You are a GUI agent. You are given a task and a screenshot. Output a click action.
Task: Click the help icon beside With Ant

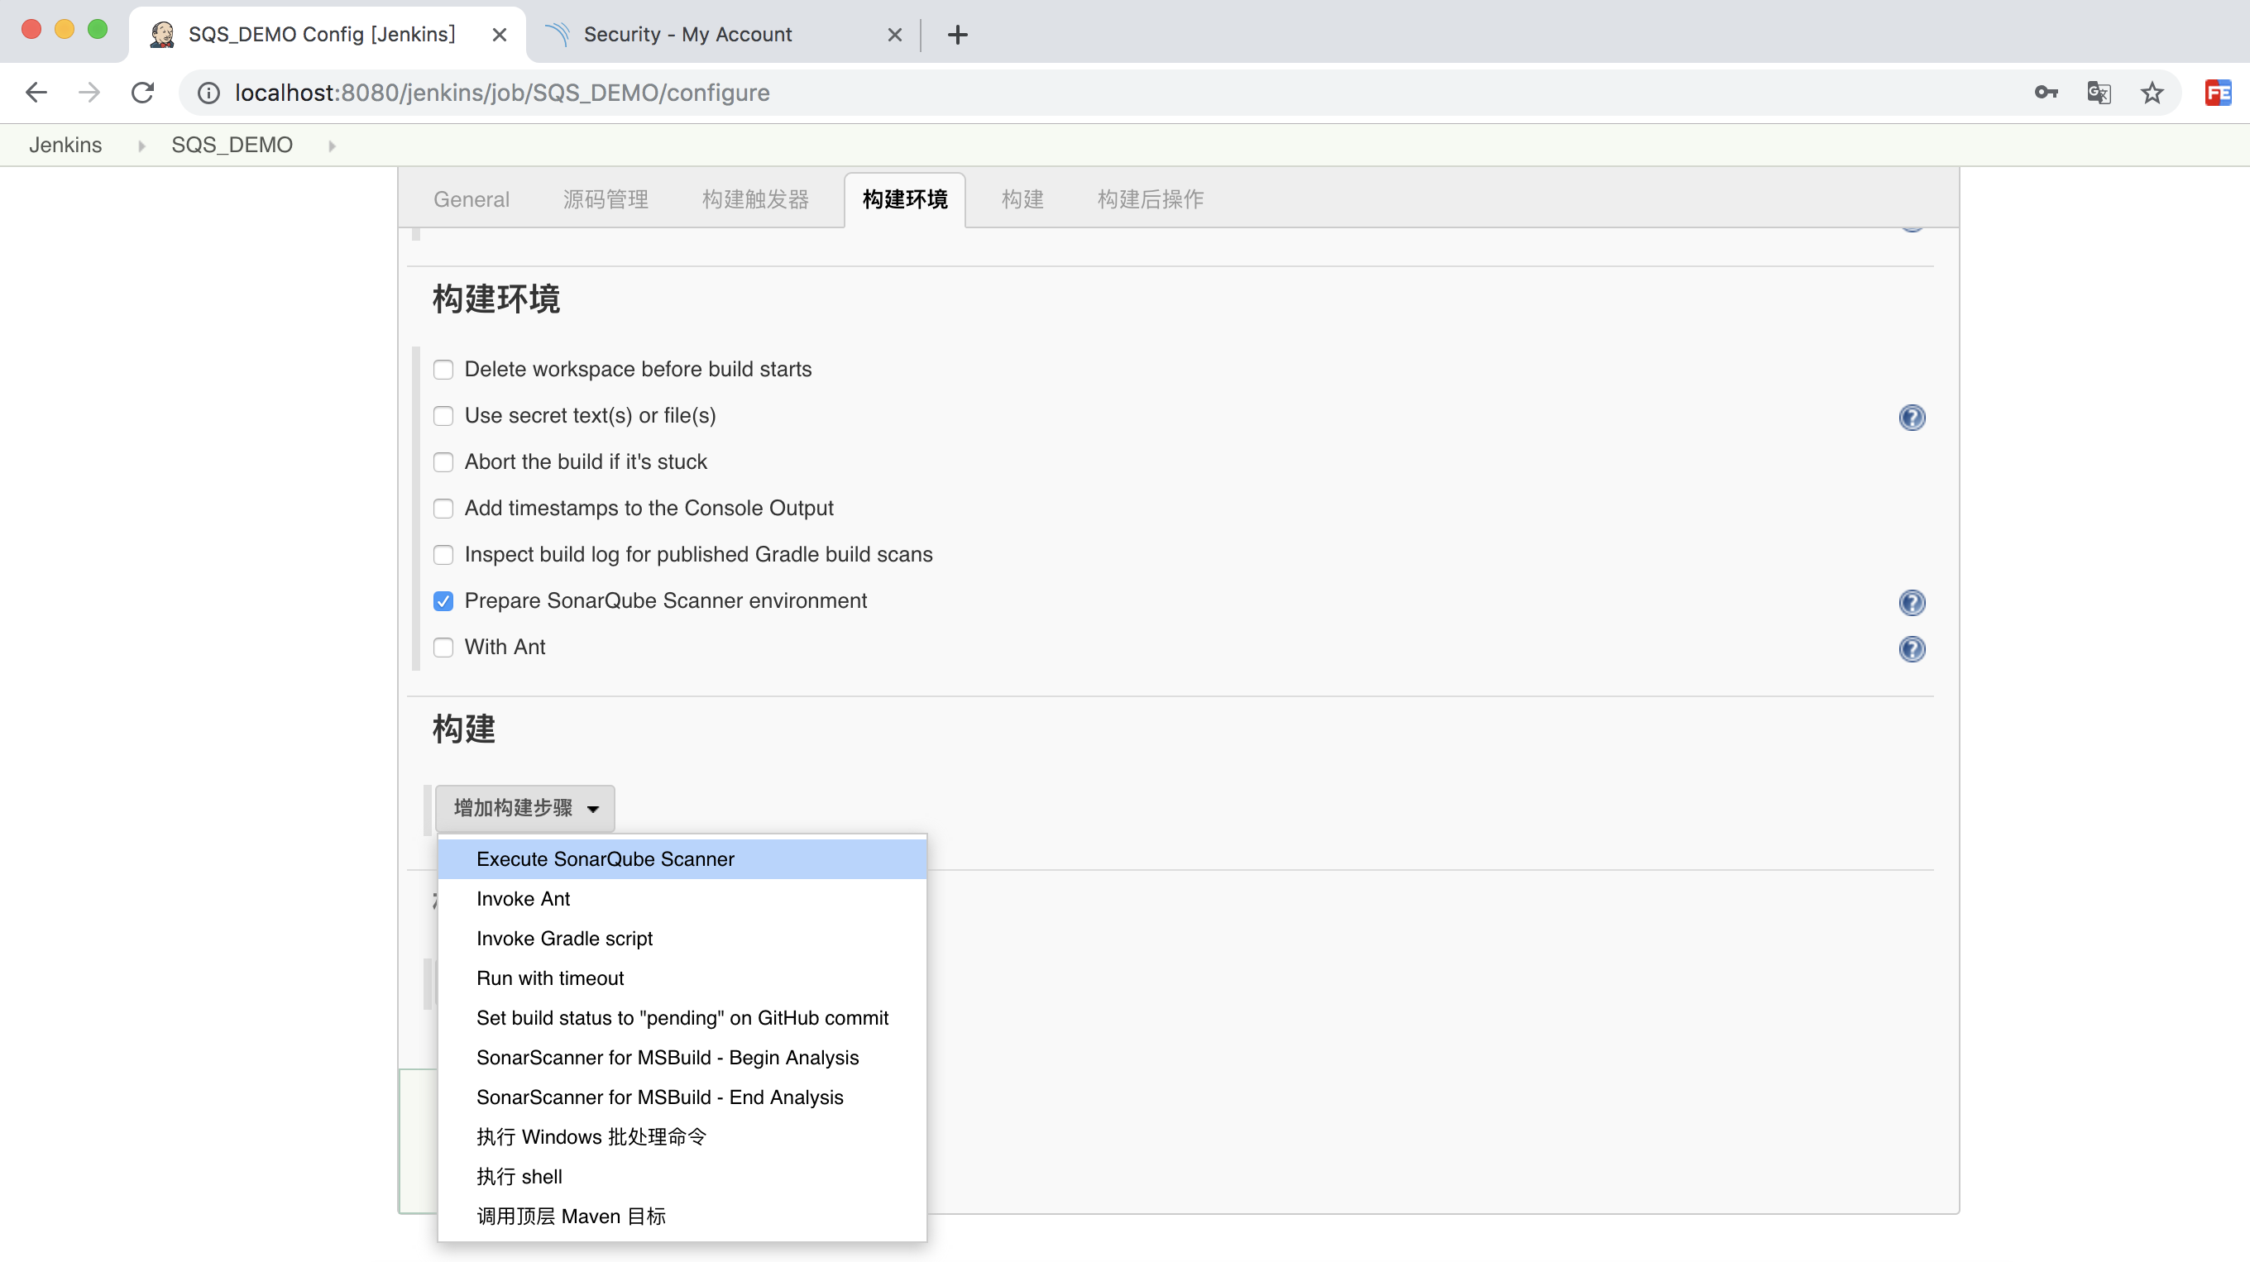pos(1911,649)
